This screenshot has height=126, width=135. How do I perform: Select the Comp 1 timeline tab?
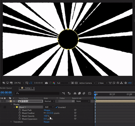pyautogui.click(x=28, y=88)
